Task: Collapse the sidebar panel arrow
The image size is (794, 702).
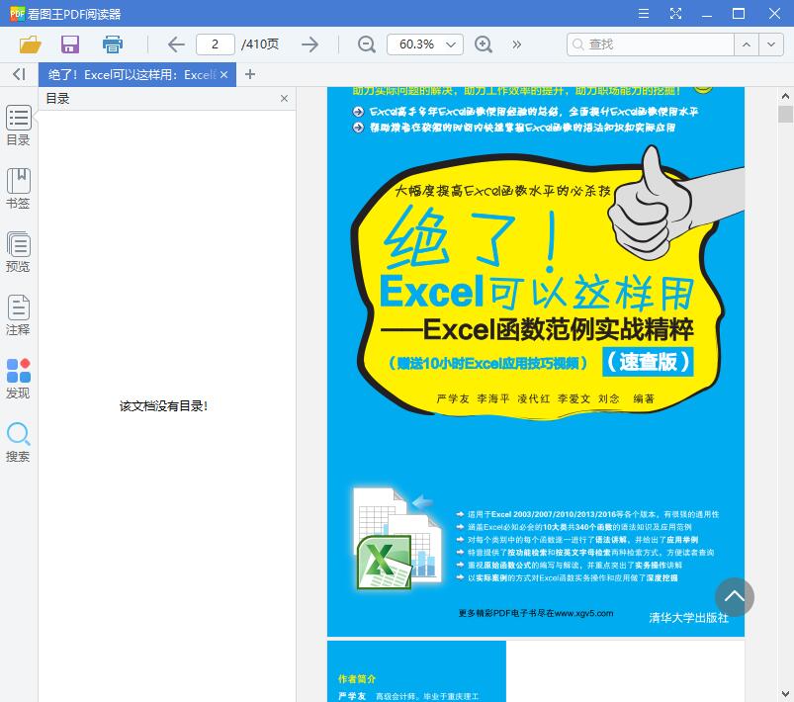Action: tap(19, 74)
